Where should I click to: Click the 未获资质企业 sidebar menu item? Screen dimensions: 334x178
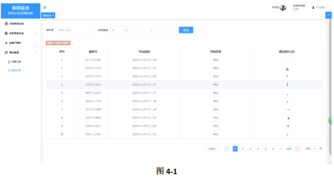16,33
